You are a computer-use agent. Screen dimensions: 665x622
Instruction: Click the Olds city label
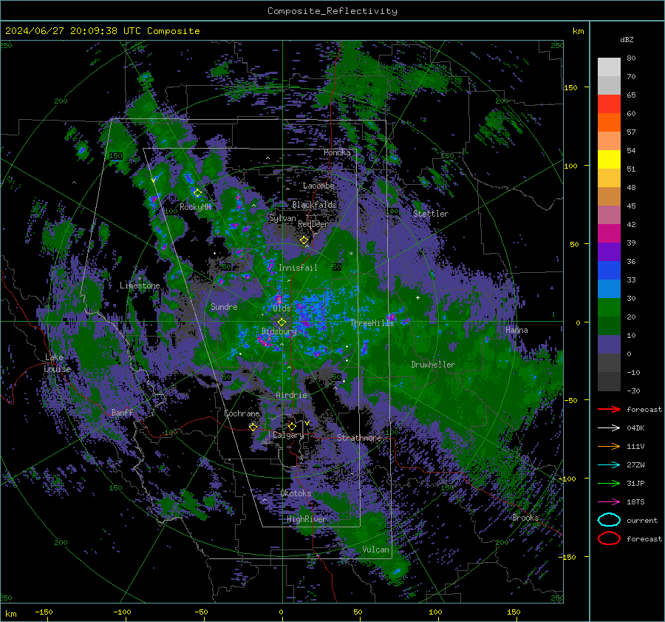[x=282, y=308]
